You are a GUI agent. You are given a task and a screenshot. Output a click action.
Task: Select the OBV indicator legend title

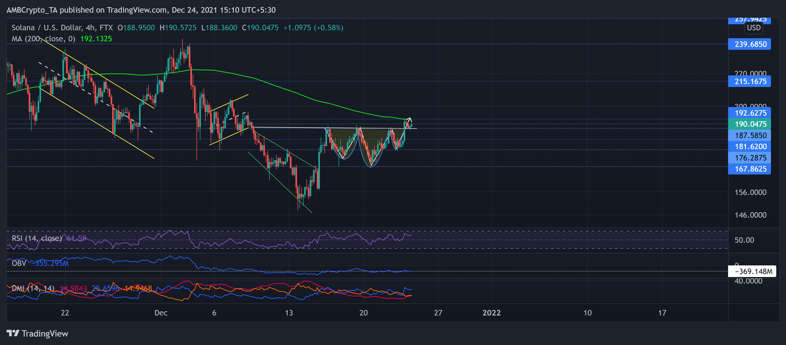(19, 263)
